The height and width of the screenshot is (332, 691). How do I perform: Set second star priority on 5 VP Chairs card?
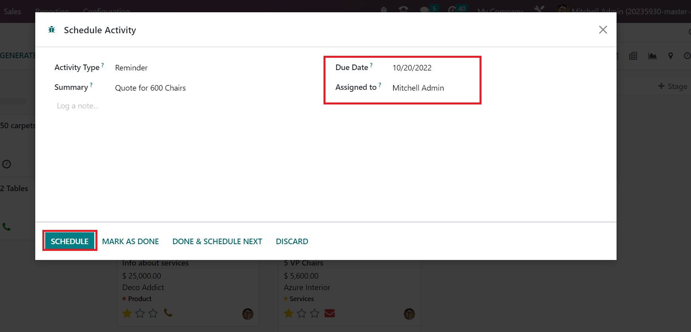pyautogui.click(x=302, y=313)
